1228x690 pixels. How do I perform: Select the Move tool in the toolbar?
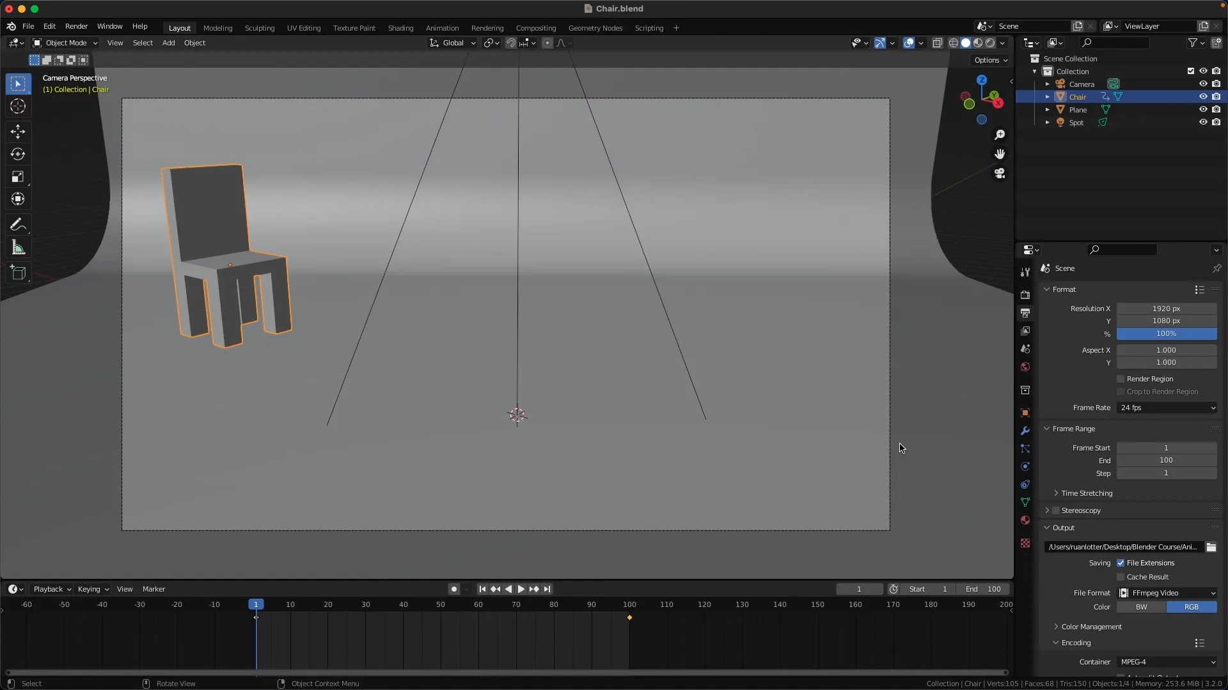(x=18, y=132)
